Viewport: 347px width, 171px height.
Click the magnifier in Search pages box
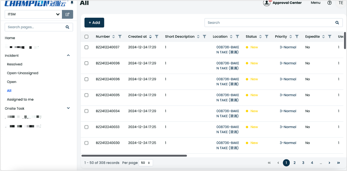[67, 27]
